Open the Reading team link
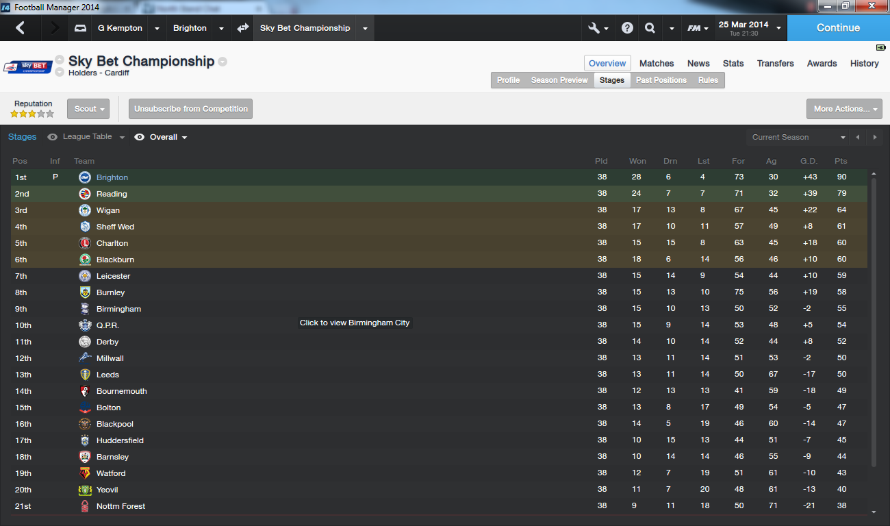Screen dimensions: 890x526 point(112,194)
